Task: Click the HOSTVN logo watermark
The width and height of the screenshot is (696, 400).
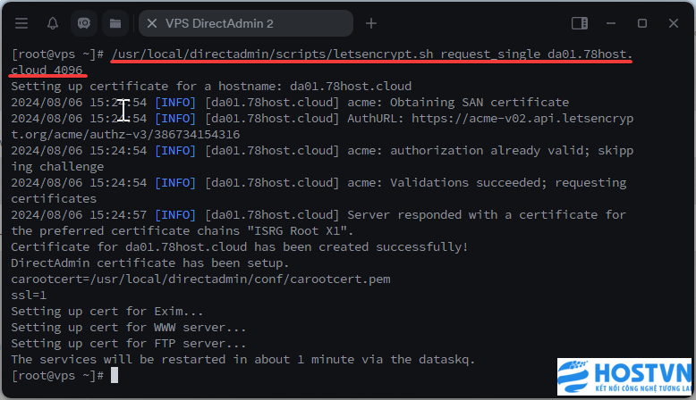Action: pyautogui.click(x=624, y=377)
